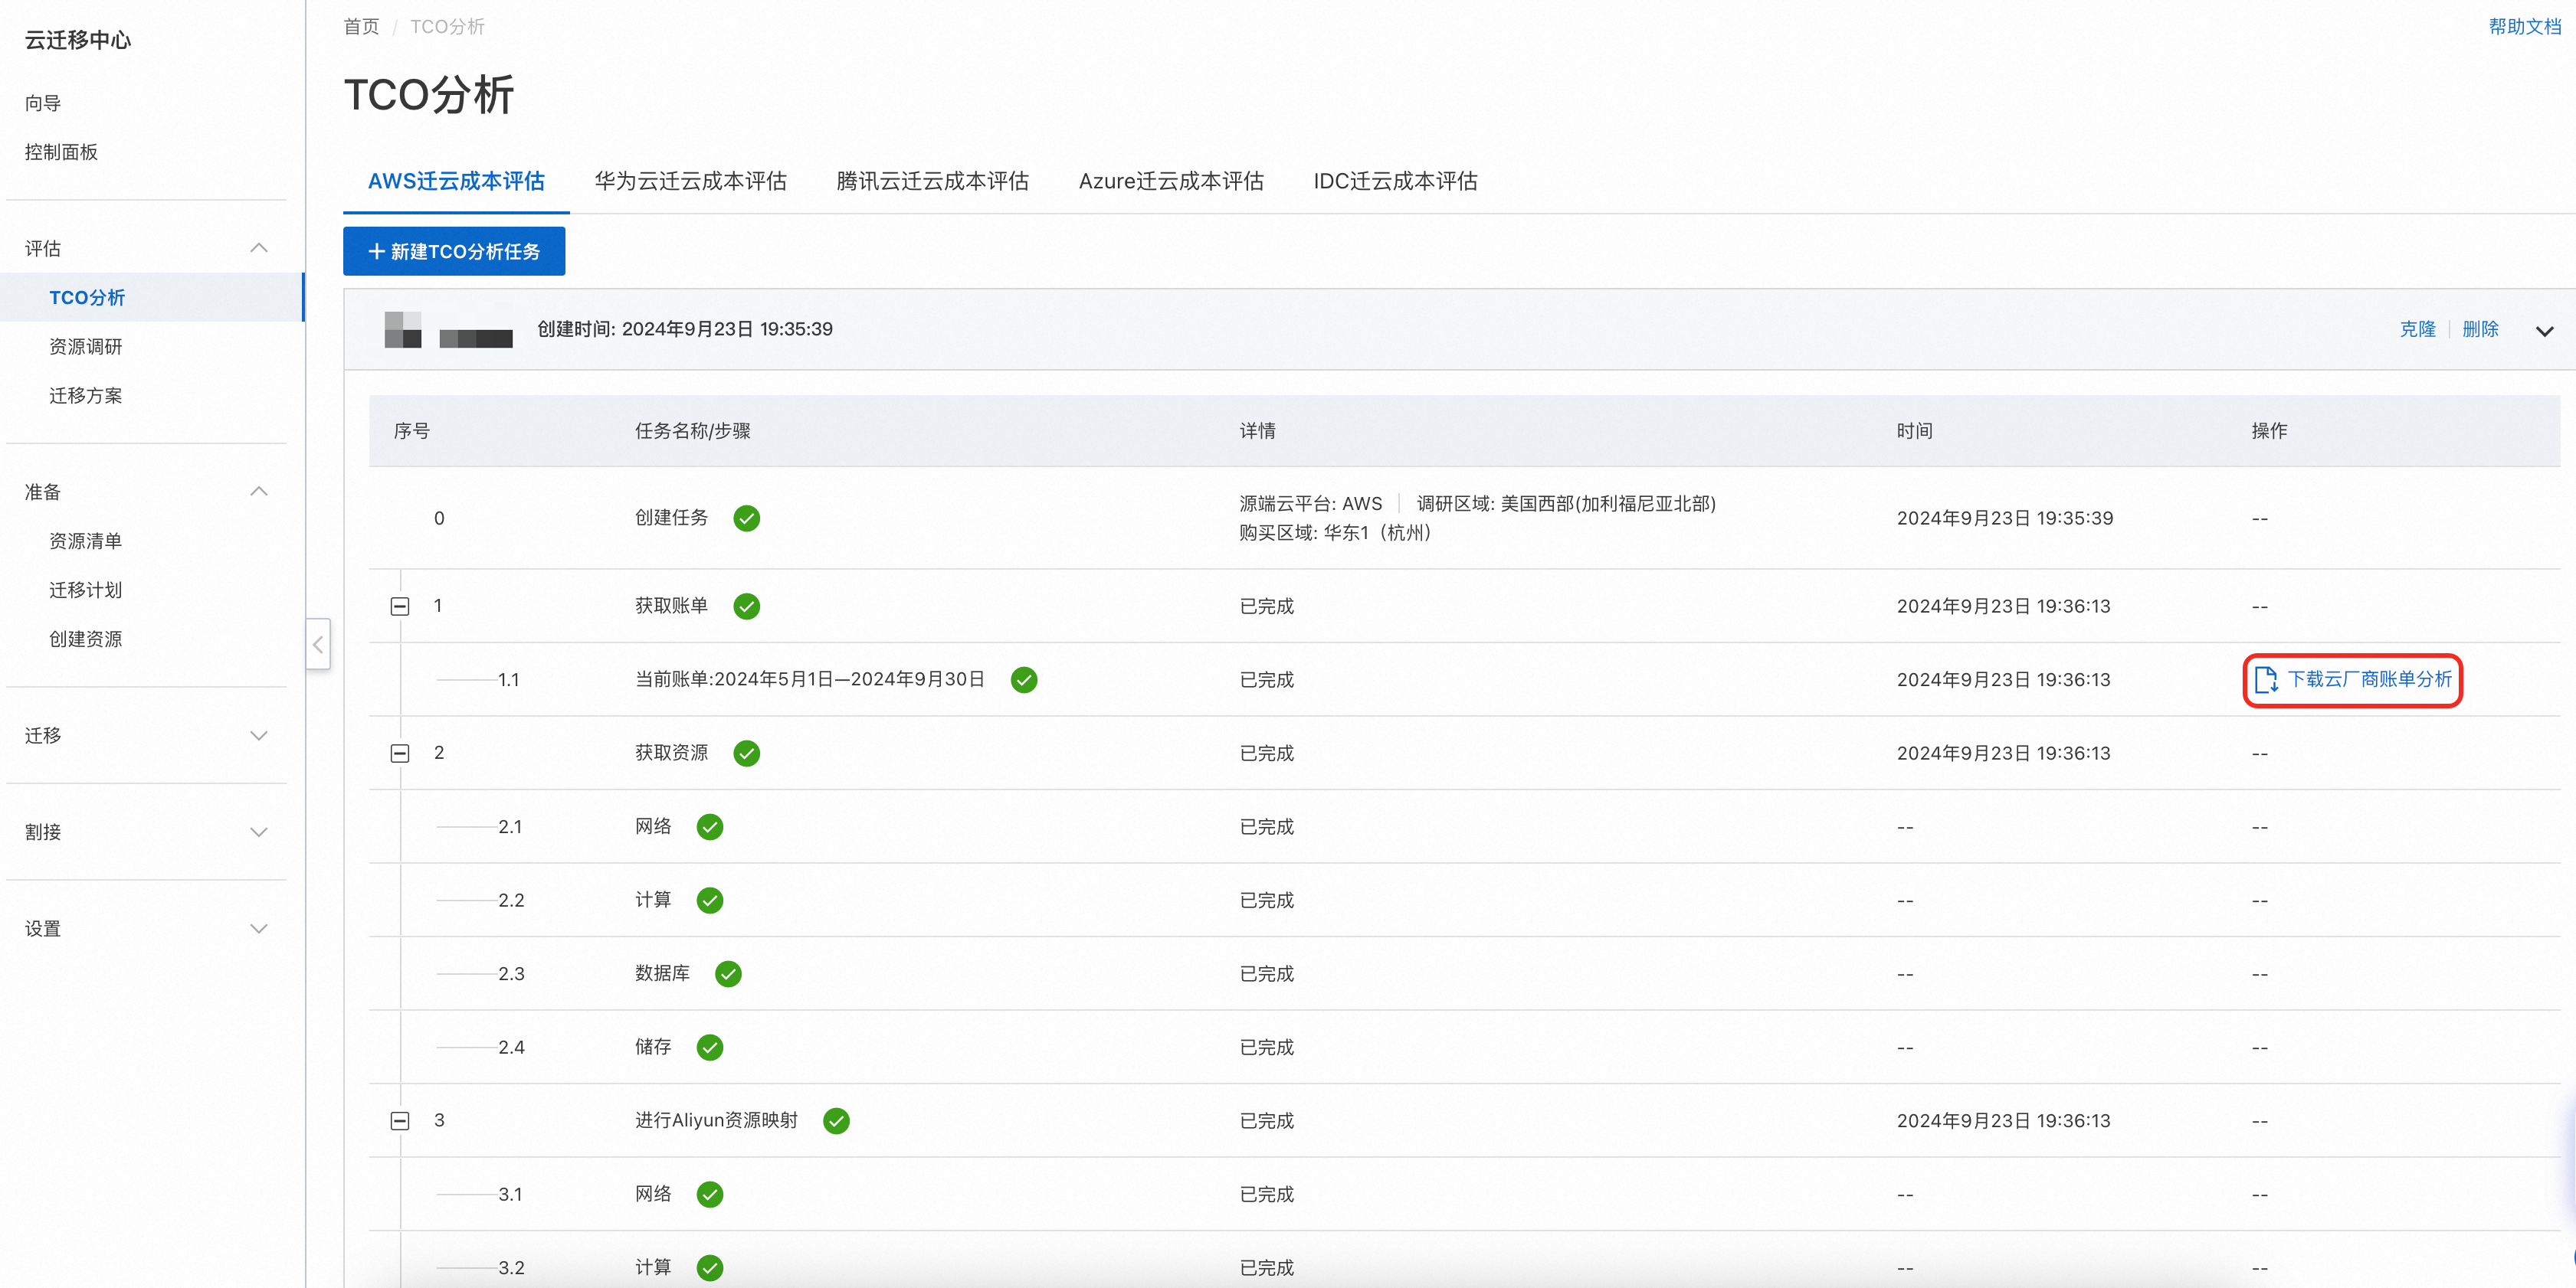This screenshot has height=1288, width=2576.
Task: Click the 创建时间 timestamp text
Action: pyautogui.click(x=685, y=330)
